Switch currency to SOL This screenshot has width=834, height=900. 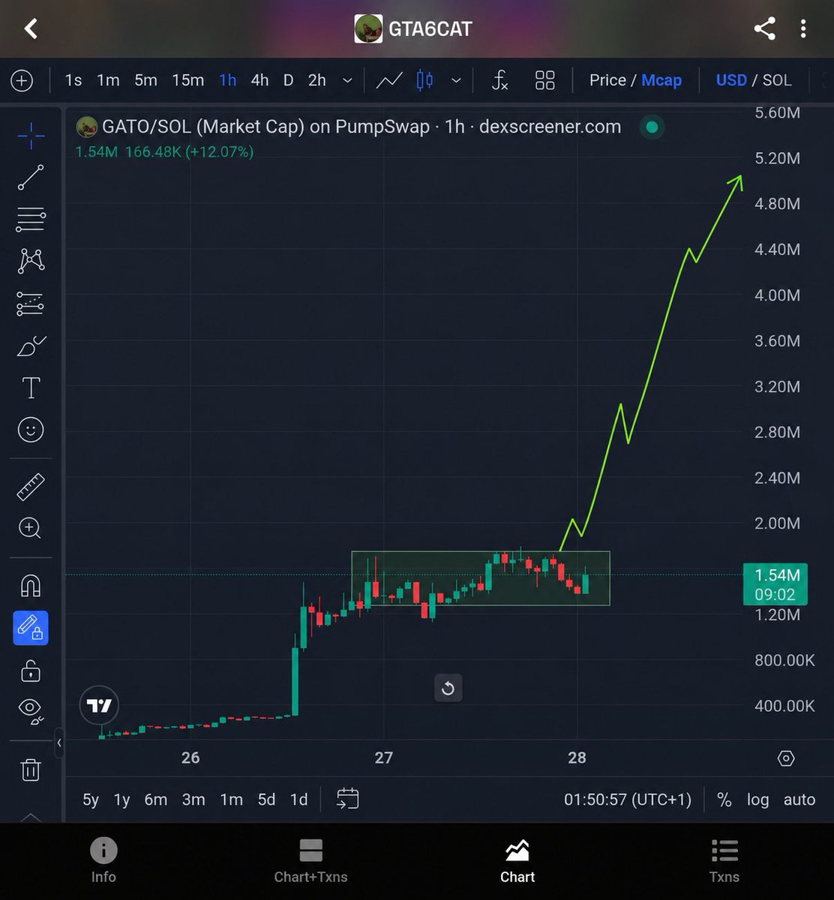pos(777,80)
